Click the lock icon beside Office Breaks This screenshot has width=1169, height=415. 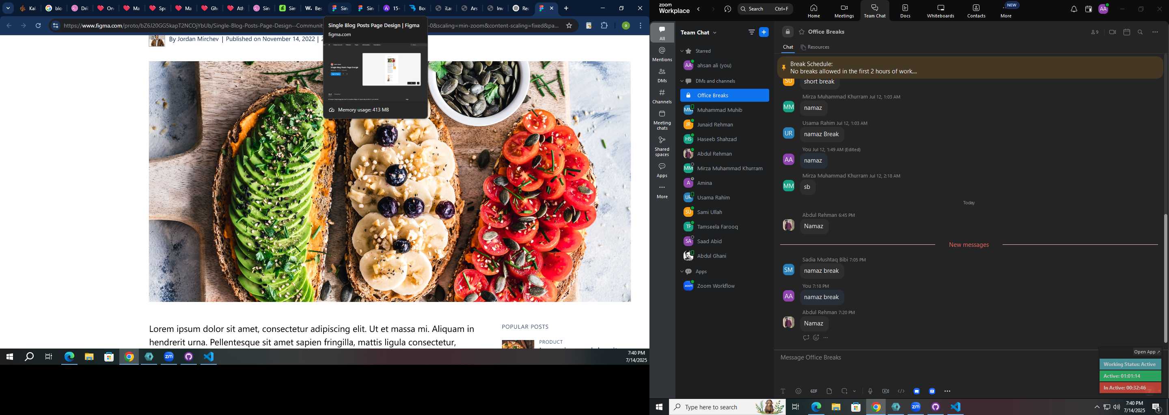tap(787, 32)
